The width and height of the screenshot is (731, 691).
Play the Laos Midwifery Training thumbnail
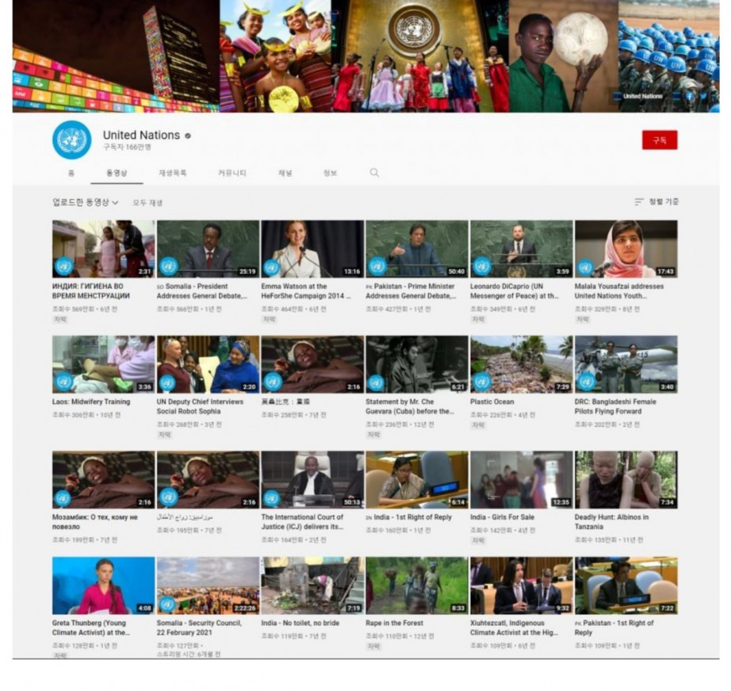point(104,364)
